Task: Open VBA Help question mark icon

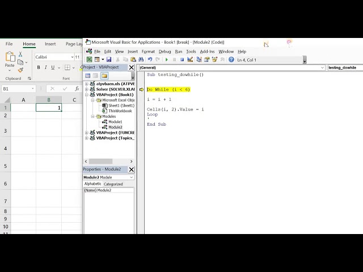Action: 231,59
